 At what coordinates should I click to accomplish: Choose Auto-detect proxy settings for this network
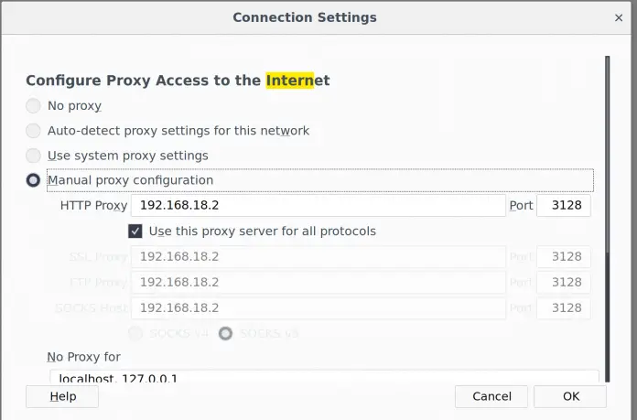click(x=33, y=131)
